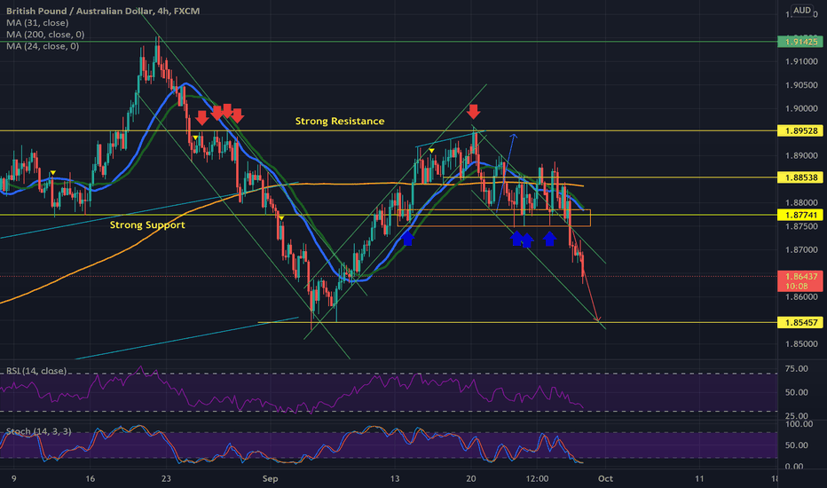This screenshot has width=827, height=488.
Task: Click the British Pound / Australian Dollar chart title
Action: [103, 11]
